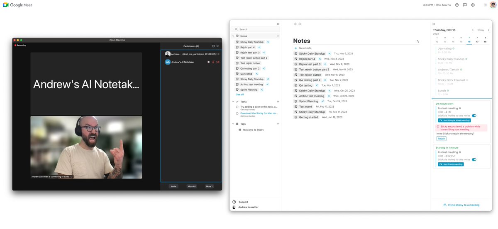This screenshot has width=498, height=229.
Task: Select day 17 in calendar week strip
Action: pos(477,41)
